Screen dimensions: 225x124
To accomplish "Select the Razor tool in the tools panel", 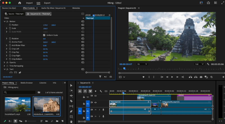I will [x=71, y=101].
